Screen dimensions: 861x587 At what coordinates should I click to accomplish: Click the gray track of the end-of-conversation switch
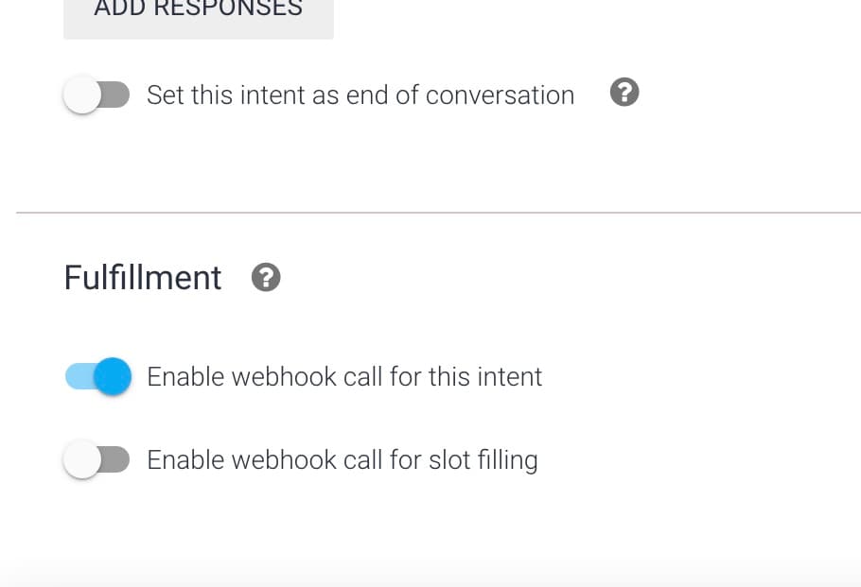point(115,95)
